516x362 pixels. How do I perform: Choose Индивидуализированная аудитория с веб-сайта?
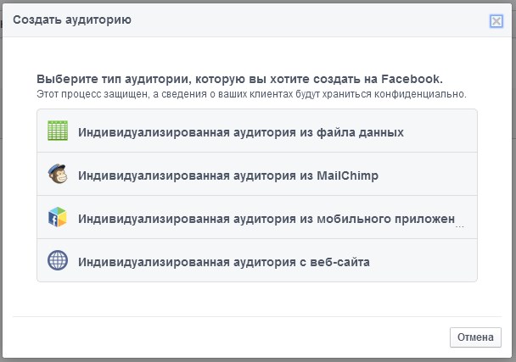tap(257, 260)
